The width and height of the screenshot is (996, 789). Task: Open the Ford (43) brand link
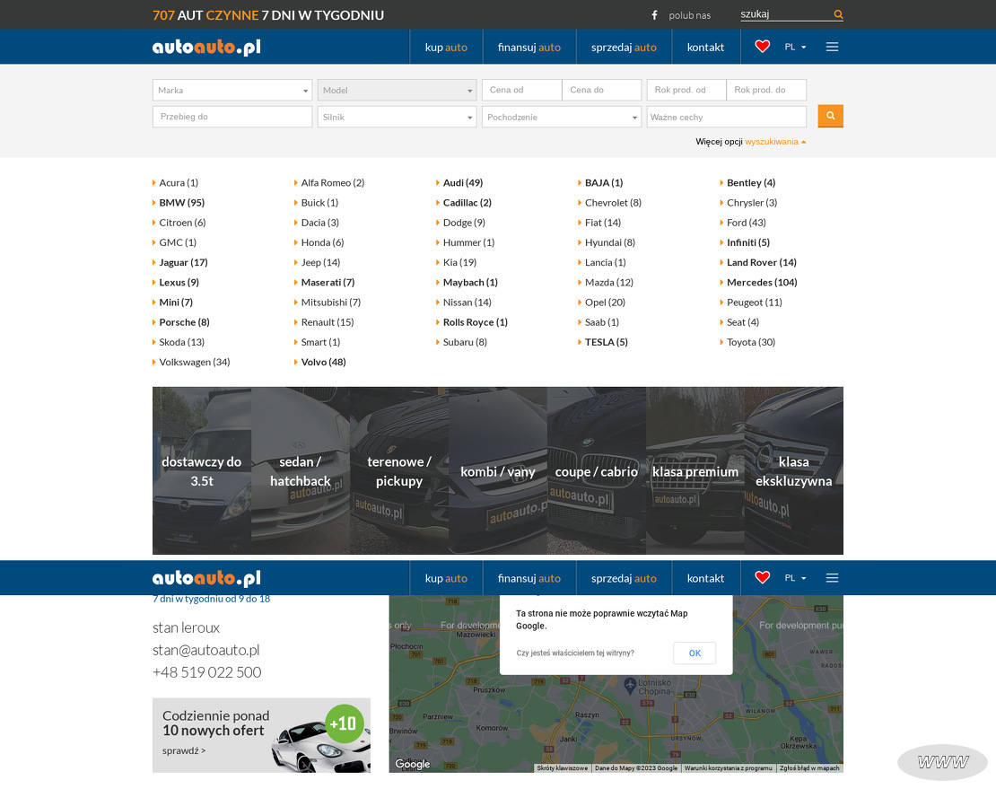747,223
